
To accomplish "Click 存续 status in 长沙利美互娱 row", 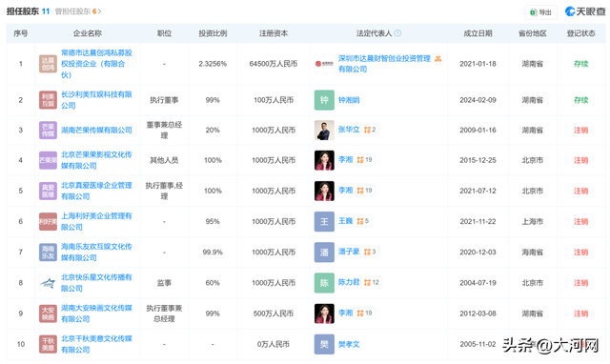I will pyautogui.click(x=580, y=100).
